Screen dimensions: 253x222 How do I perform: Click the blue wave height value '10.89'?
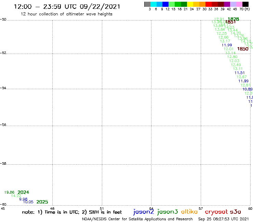point(247,89)
